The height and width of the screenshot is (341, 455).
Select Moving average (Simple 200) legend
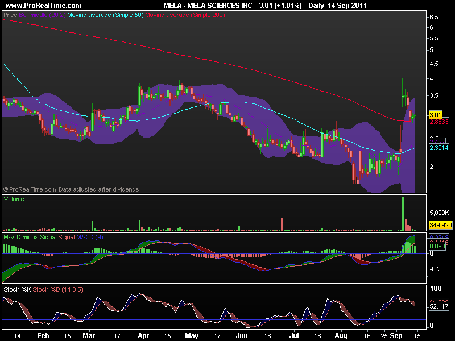pos(185,15)
